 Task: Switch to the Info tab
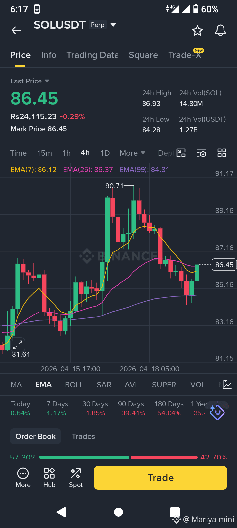49,55
